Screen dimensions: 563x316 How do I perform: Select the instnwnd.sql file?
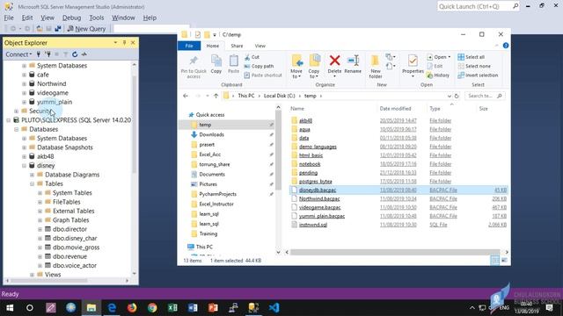click(313, 225)
